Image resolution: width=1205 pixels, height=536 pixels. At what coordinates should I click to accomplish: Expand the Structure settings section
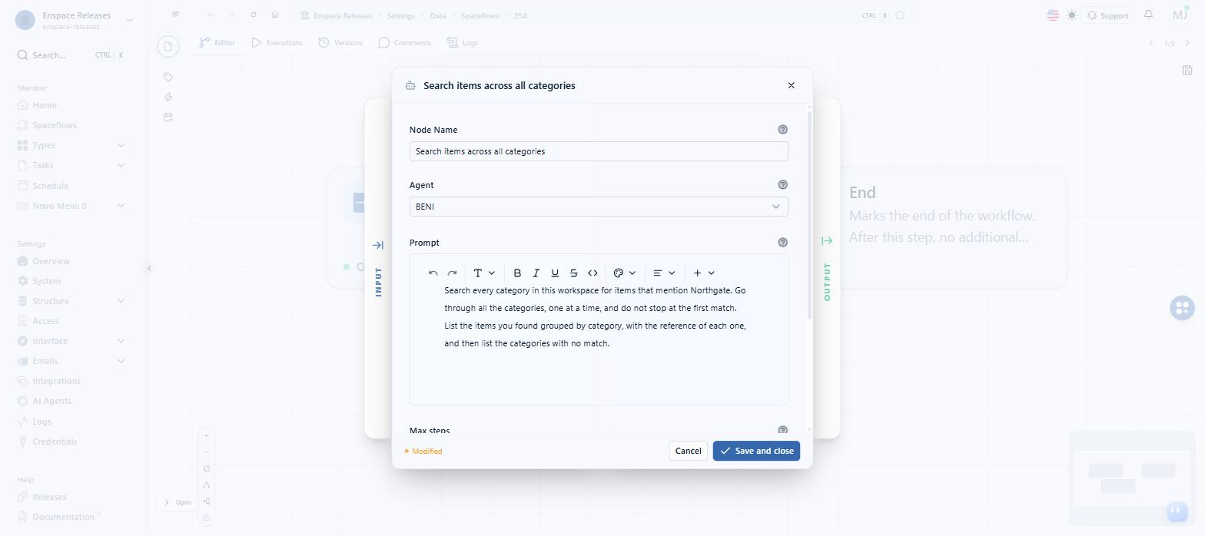71,301
